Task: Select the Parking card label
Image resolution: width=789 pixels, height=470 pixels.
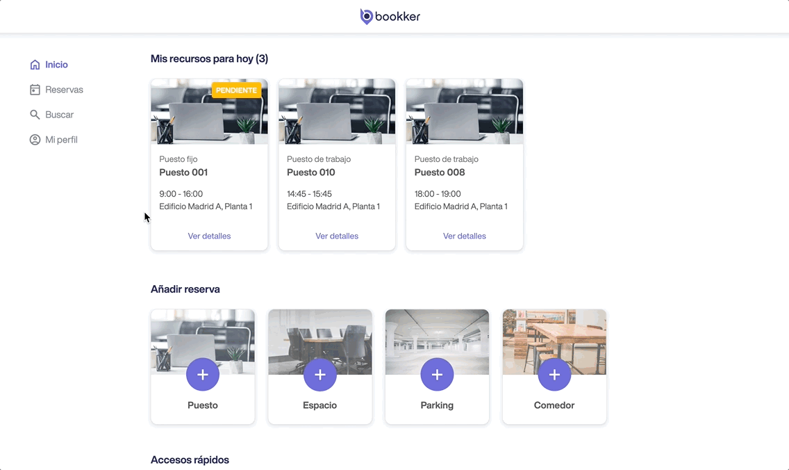Action: (437, 405)
